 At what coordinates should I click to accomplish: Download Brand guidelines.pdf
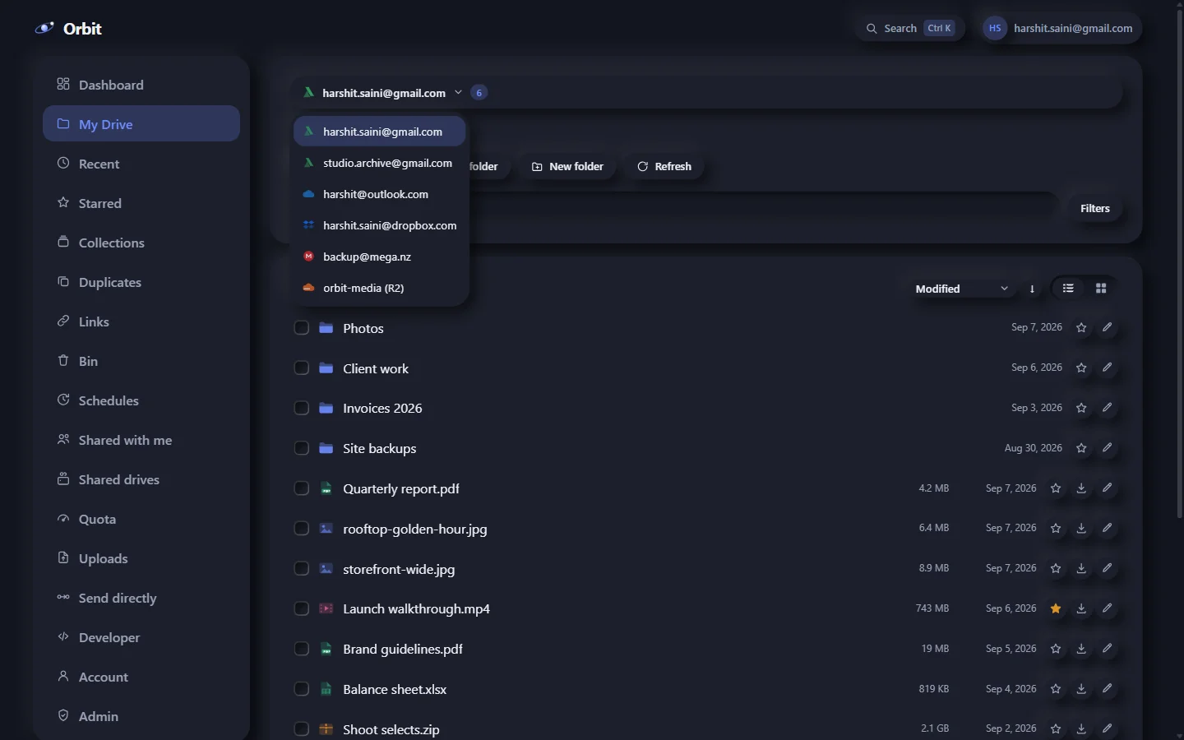point(1081,649)
